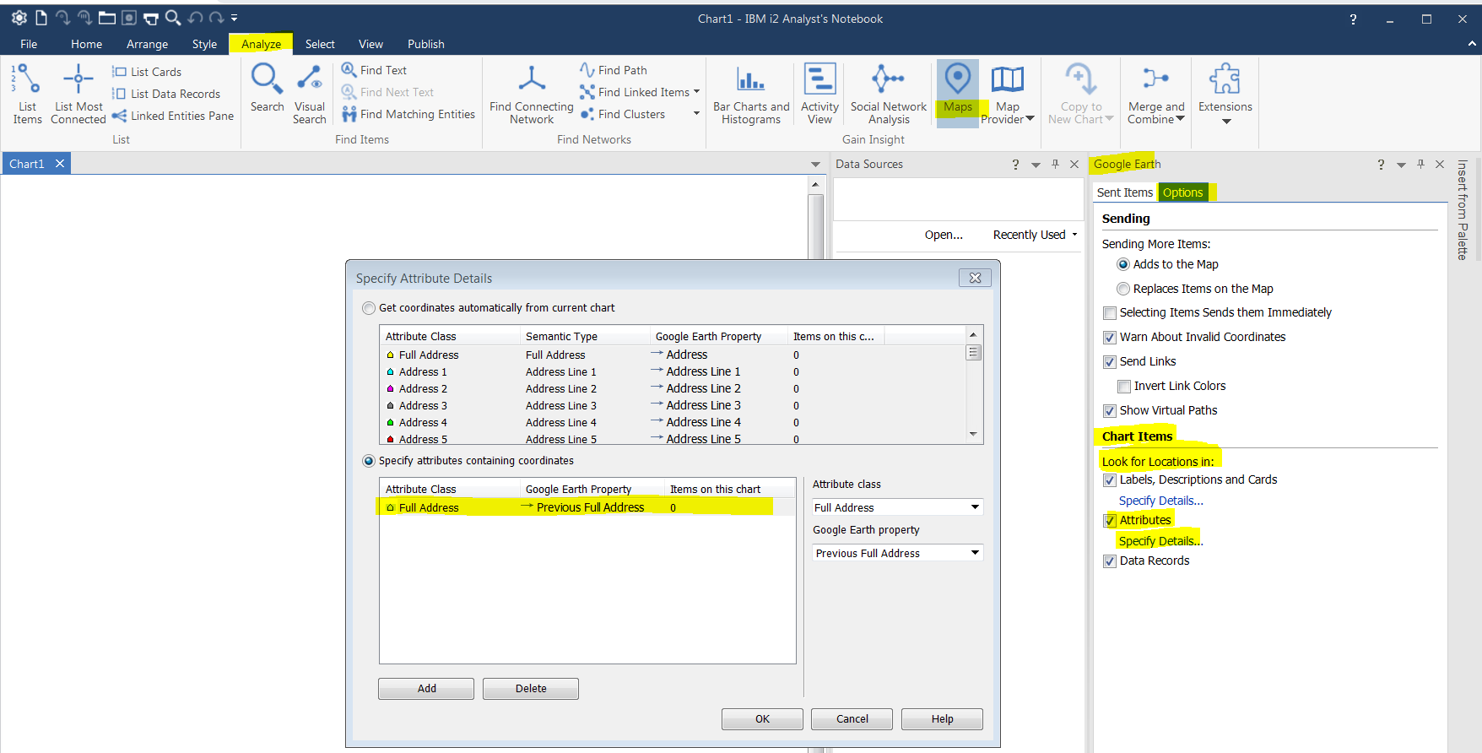This screenshot has height=753, width=1482.
Task: Run Find Matching Entities
Action: (x=408, y=114)
